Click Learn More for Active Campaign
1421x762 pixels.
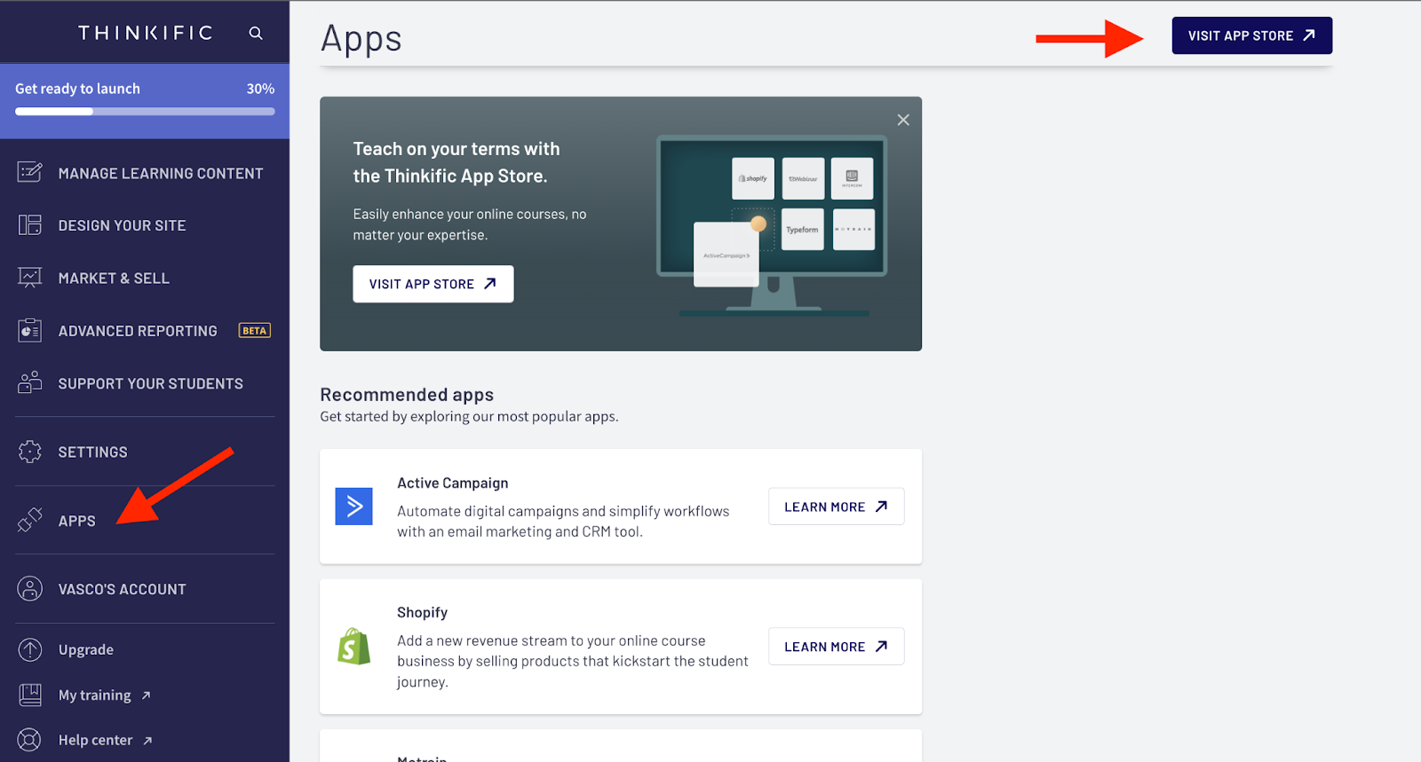point(837,507)
